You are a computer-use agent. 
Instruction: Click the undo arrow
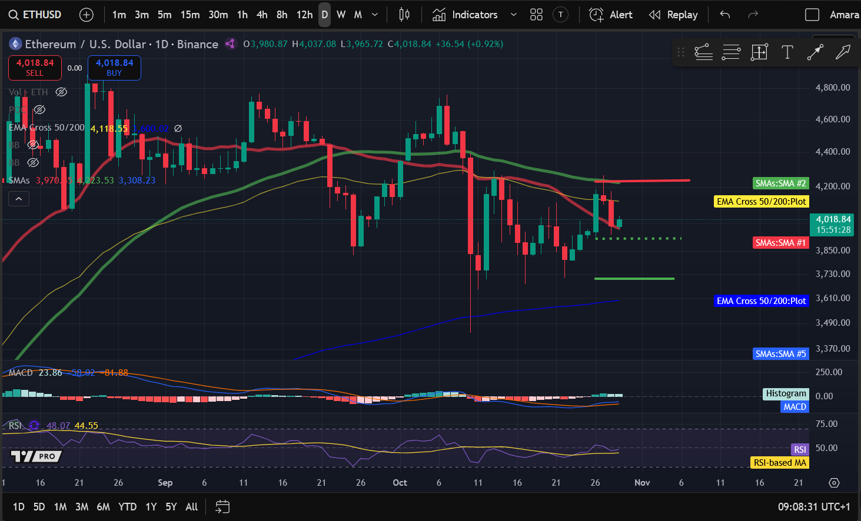724,15
